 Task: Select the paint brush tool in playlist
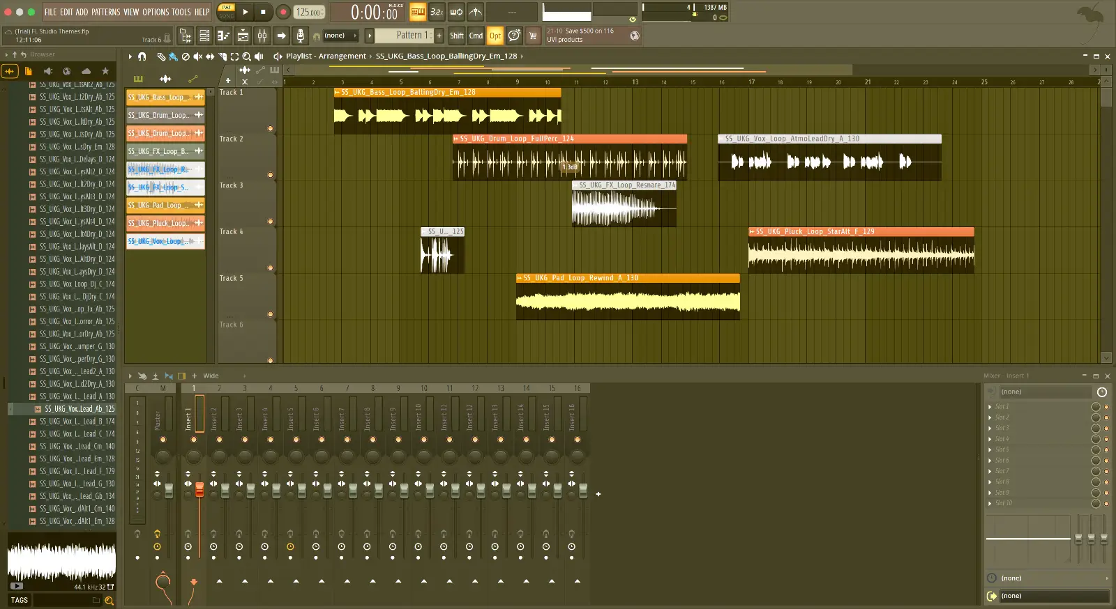173,56
